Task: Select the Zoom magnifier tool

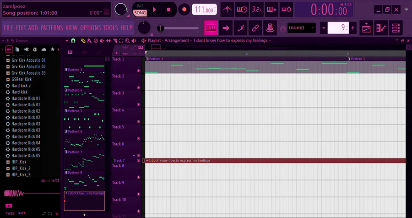Action: (127, 41)
